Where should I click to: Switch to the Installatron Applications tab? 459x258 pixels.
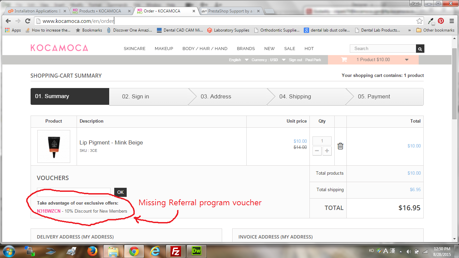tap(36, 11)
